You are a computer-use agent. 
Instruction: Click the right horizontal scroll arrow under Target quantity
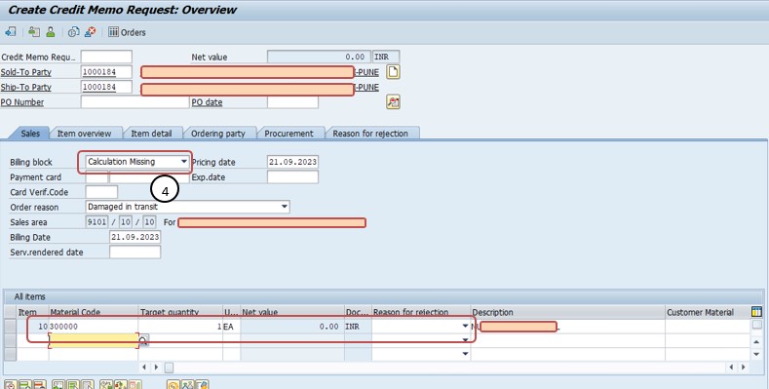tap(157, 367)
